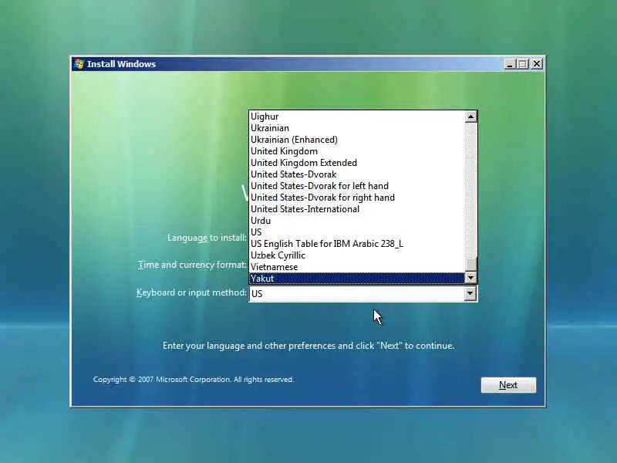
Task: Click the scrollbar track above the thumb
Action: click(471, 190)
